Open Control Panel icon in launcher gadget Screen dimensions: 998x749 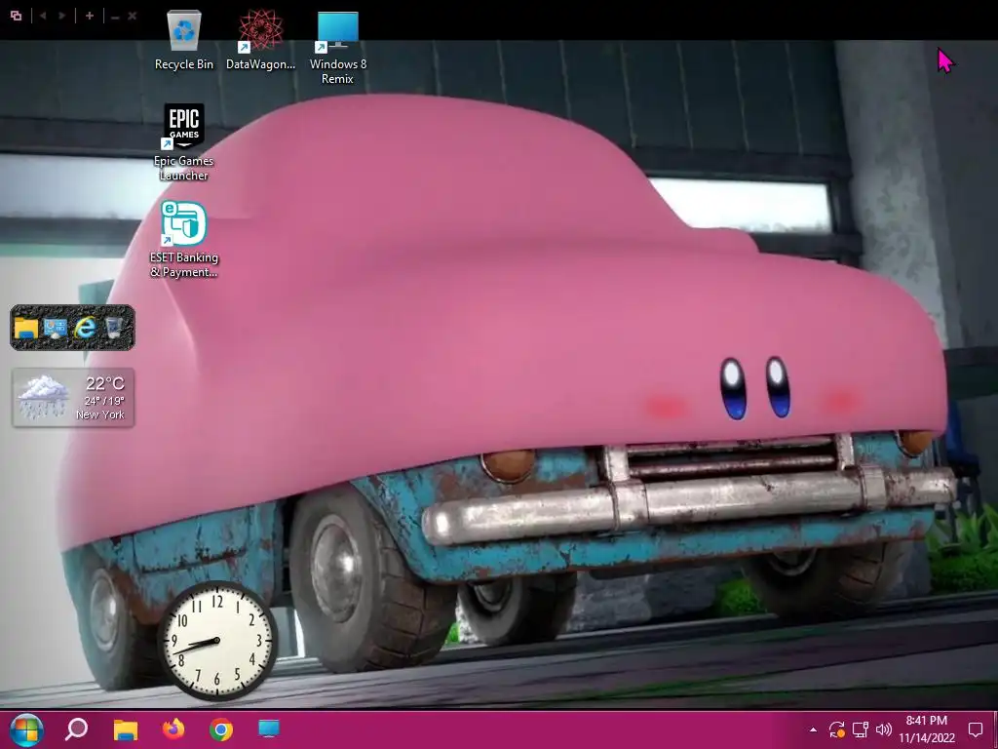pyautogui.click(x=56, y=328)
